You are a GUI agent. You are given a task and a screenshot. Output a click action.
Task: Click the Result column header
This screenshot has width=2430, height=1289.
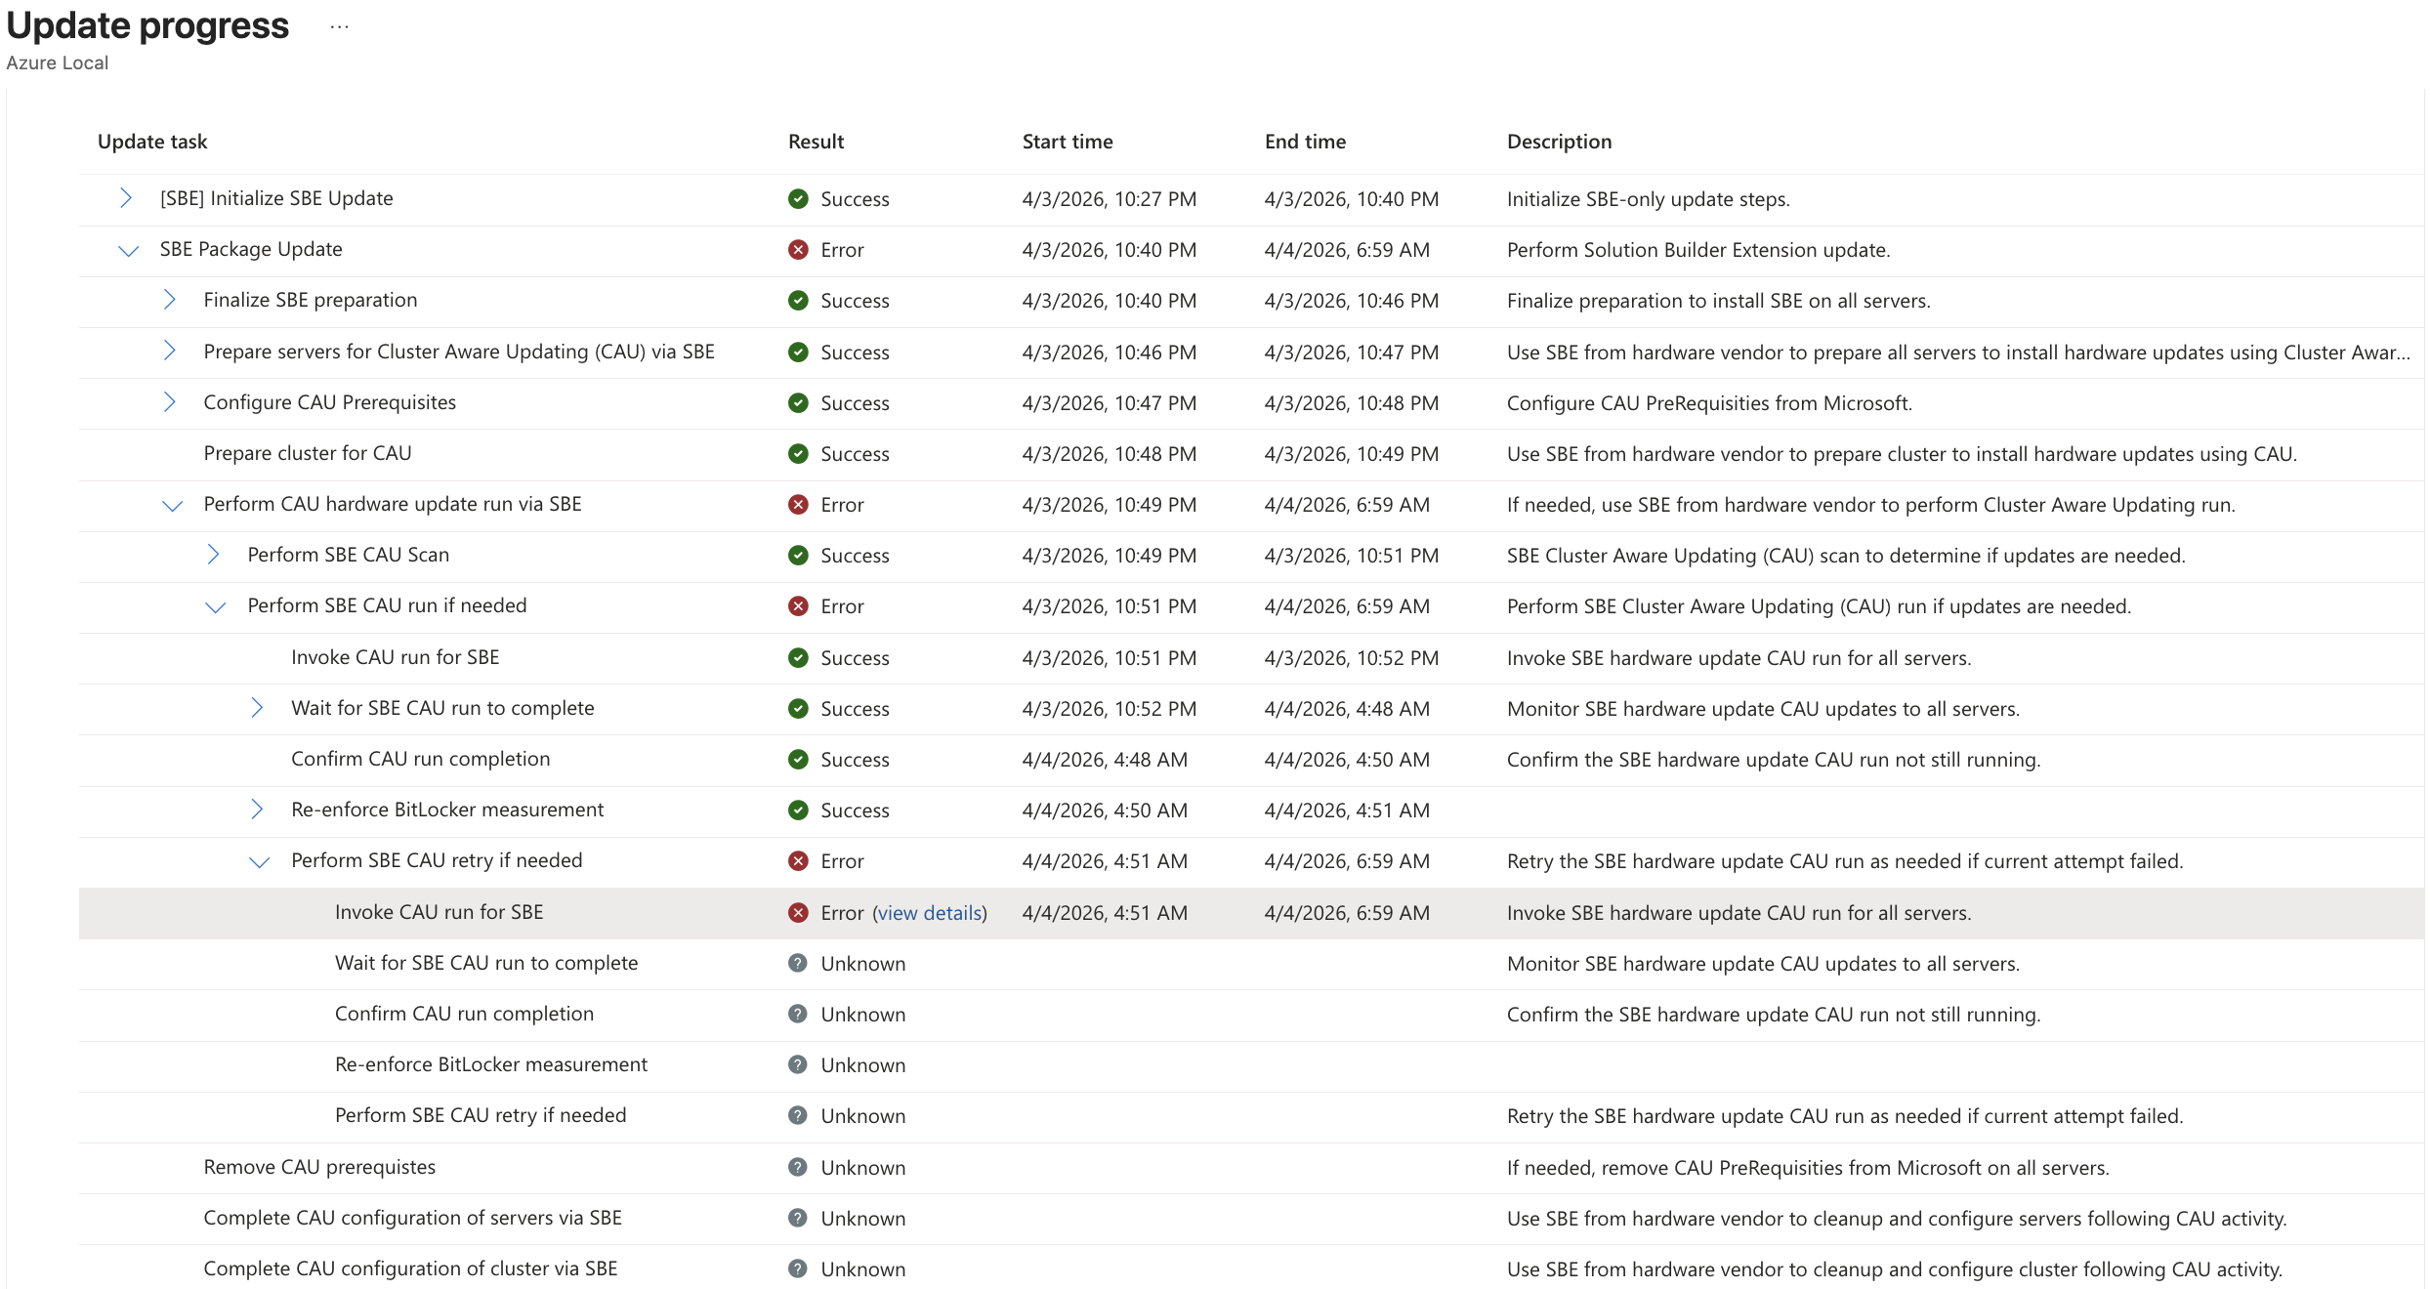click(816, 142)
